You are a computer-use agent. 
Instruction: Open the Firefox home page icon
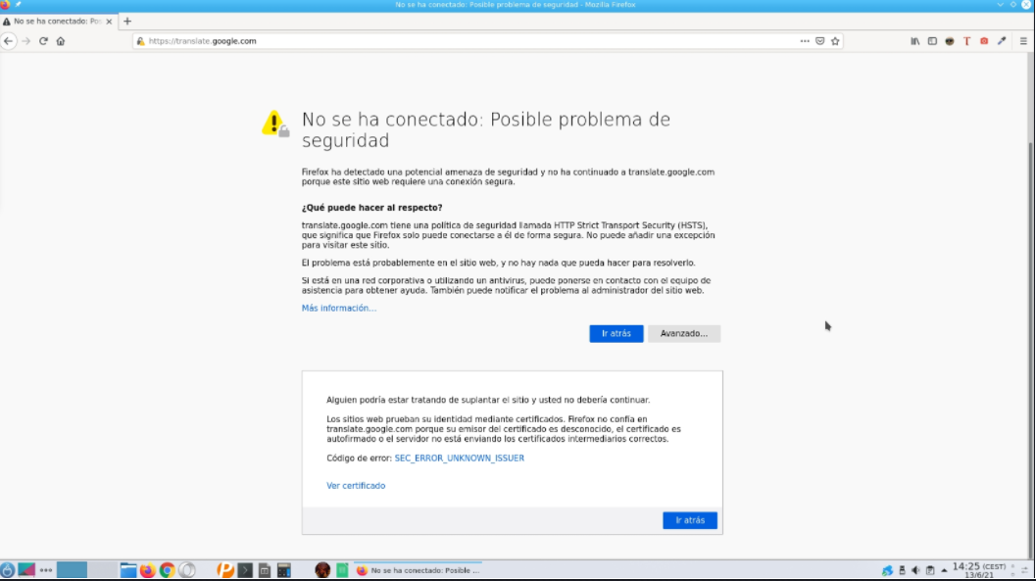pyautogui.click(x=60, y=41)
